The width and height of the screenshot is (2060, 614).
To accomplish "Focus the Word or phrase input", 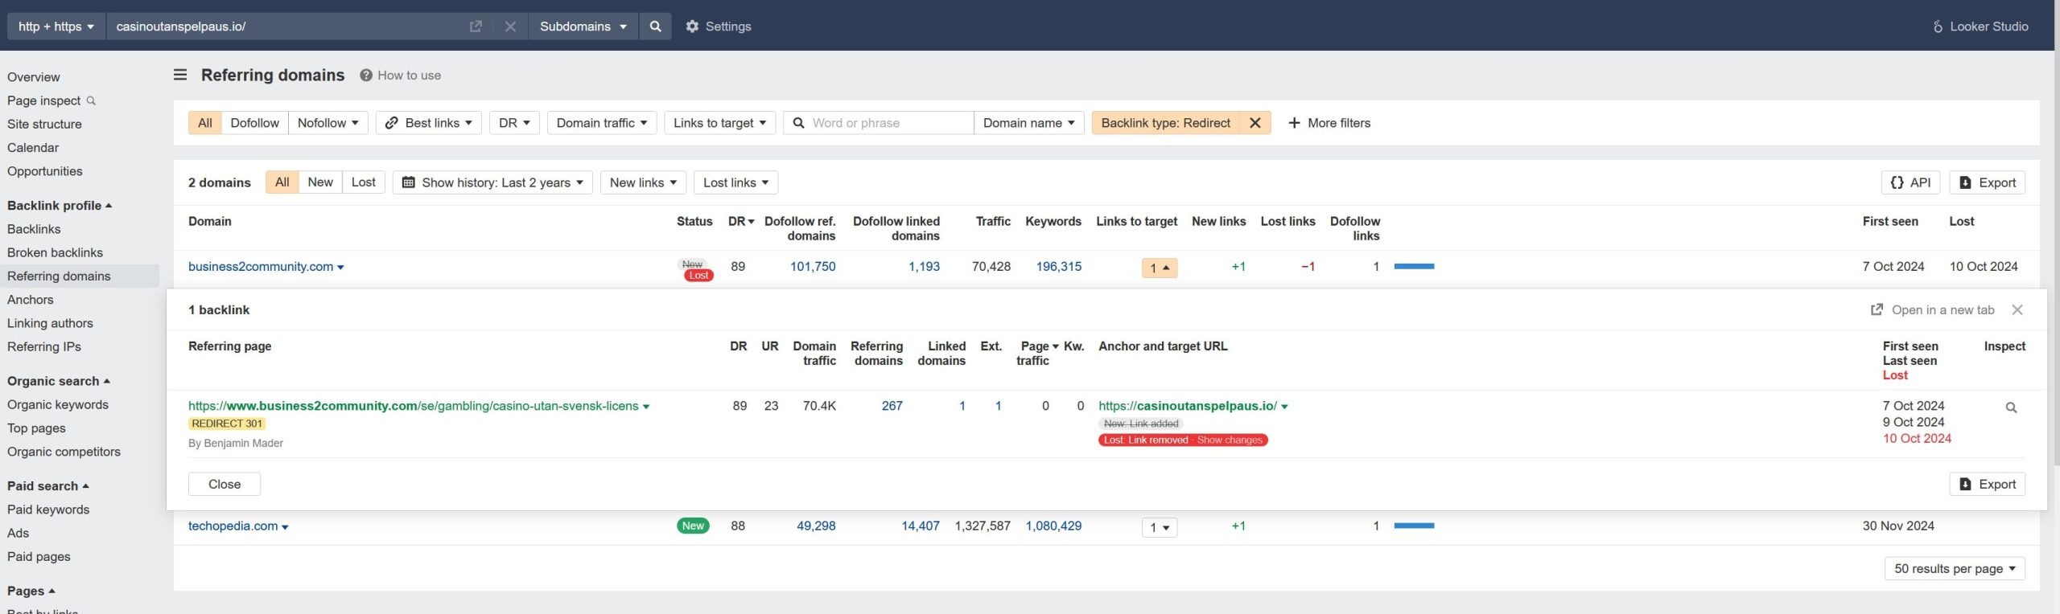I will point(879,123).
